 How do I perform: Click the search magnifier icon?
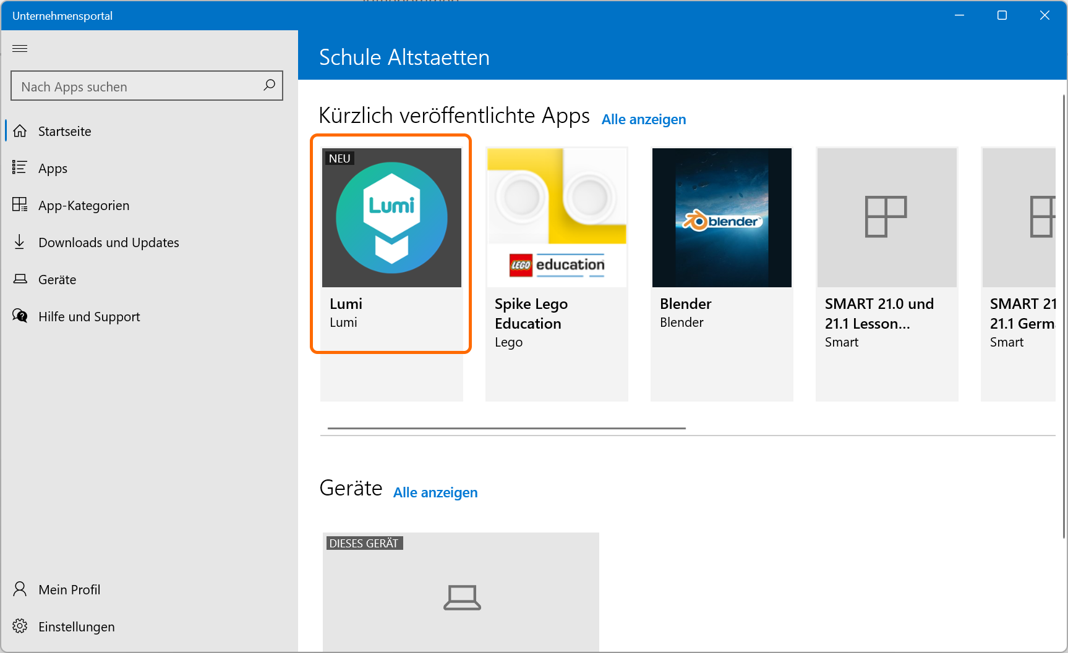click(269, 85)
